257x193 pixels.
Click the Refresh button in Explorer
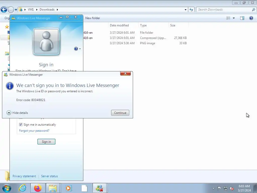[x=191, y=10]
